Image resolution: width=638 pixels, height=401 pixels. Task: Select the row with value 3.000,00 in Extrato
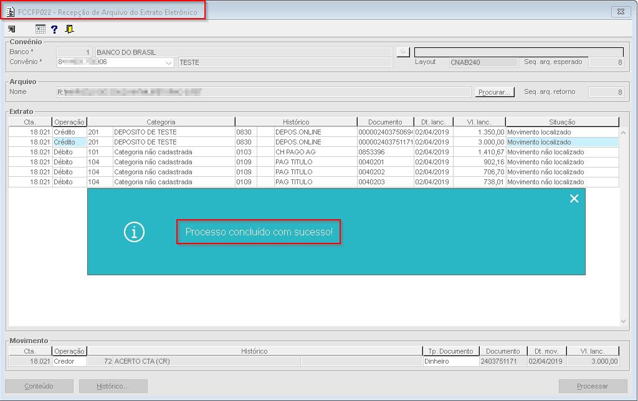(314, 142)
